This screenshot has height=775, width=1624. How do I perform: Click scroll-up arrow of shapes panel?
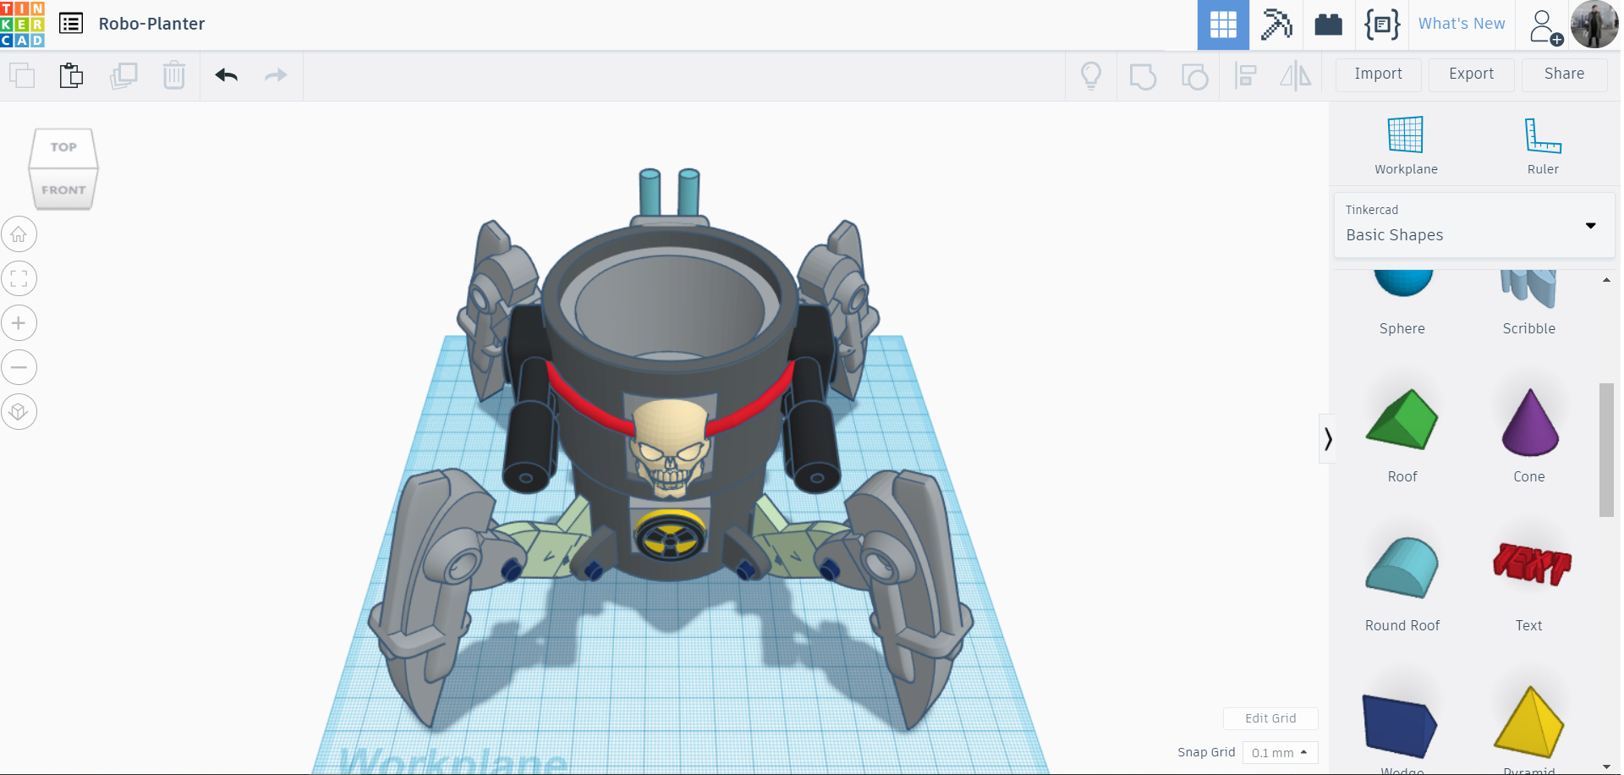[x=1606, y=280]
